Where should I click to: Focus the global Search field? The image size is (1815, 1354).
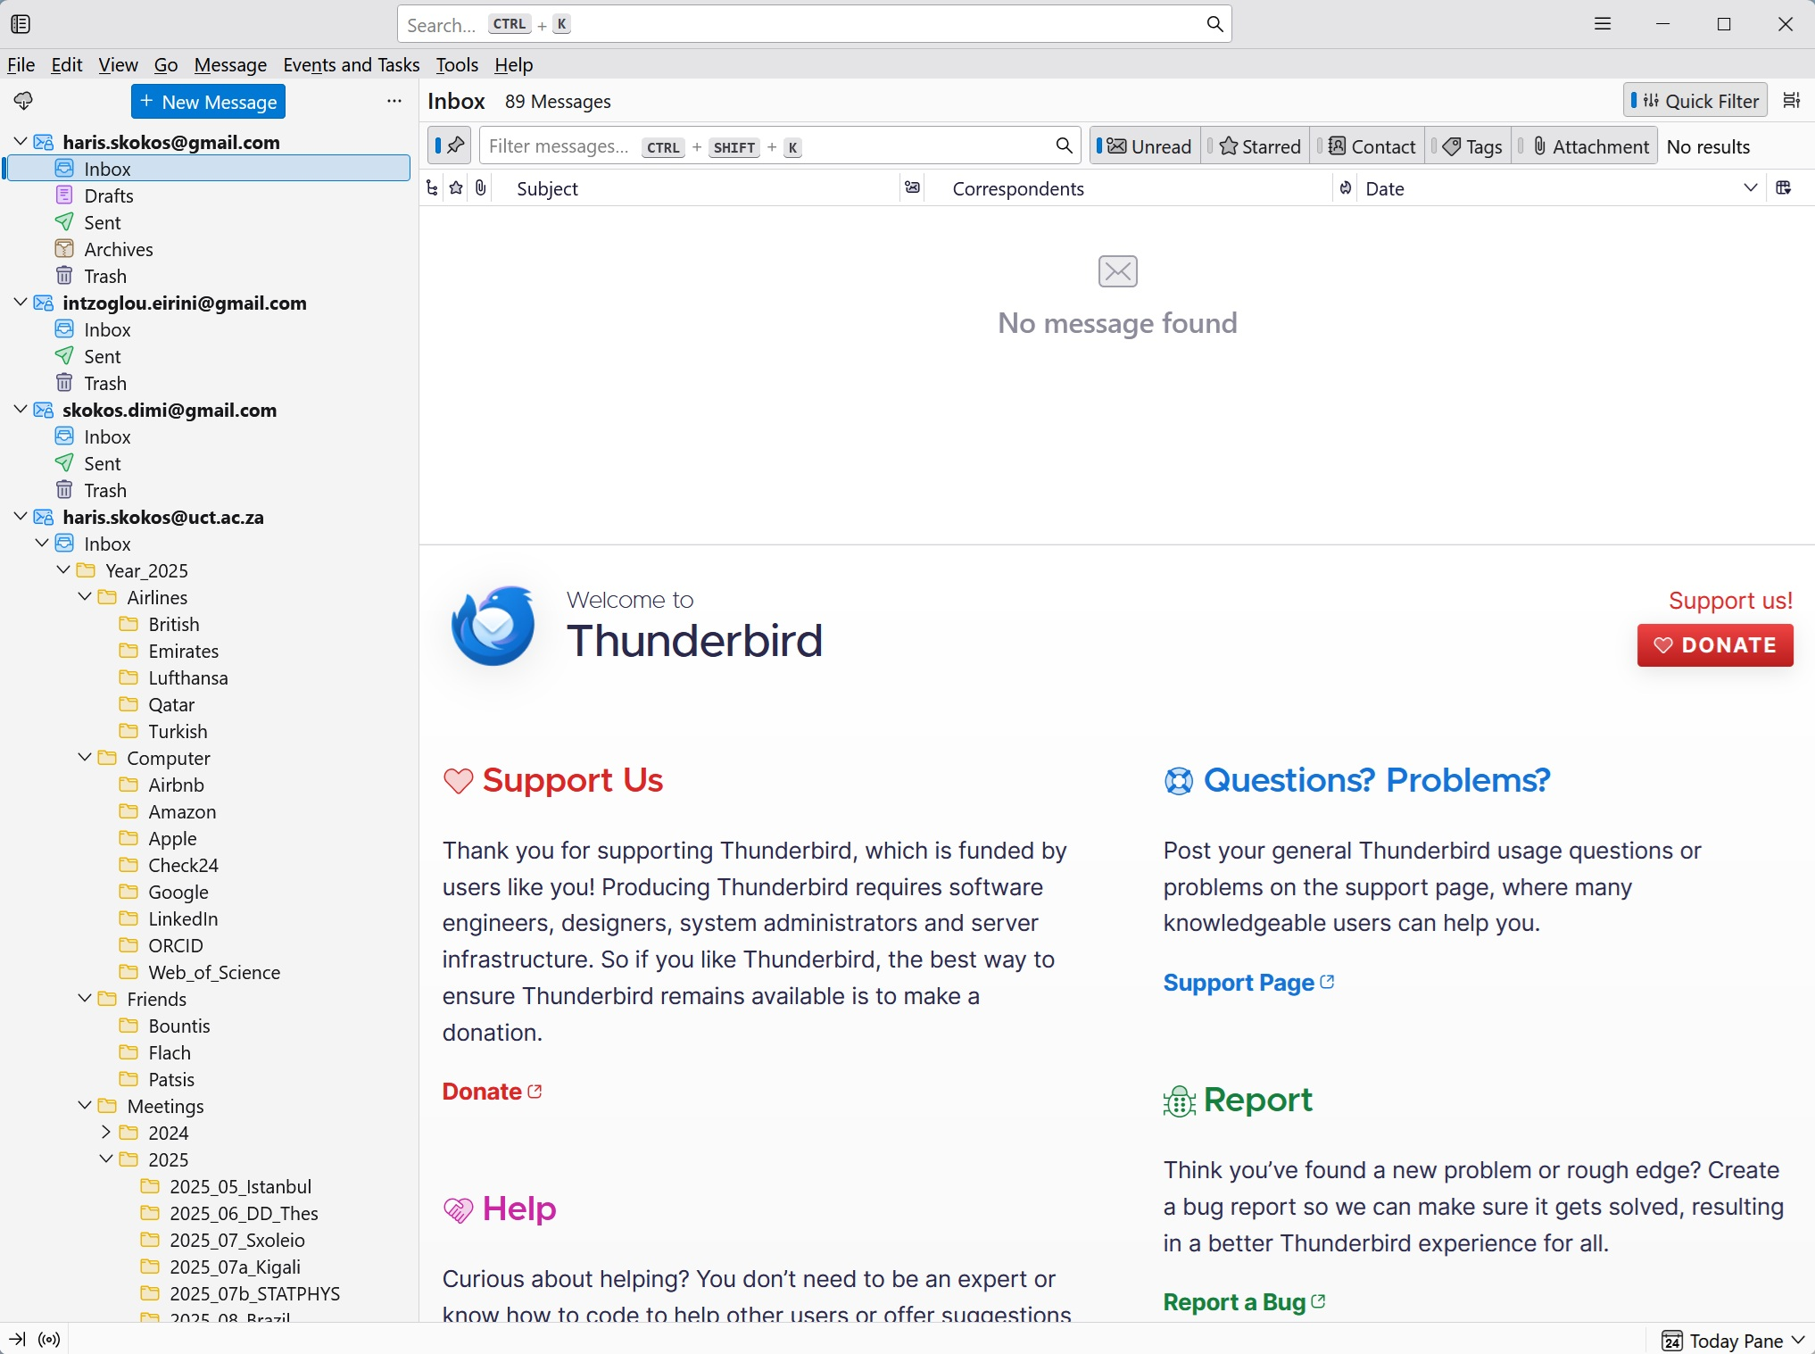814,24
